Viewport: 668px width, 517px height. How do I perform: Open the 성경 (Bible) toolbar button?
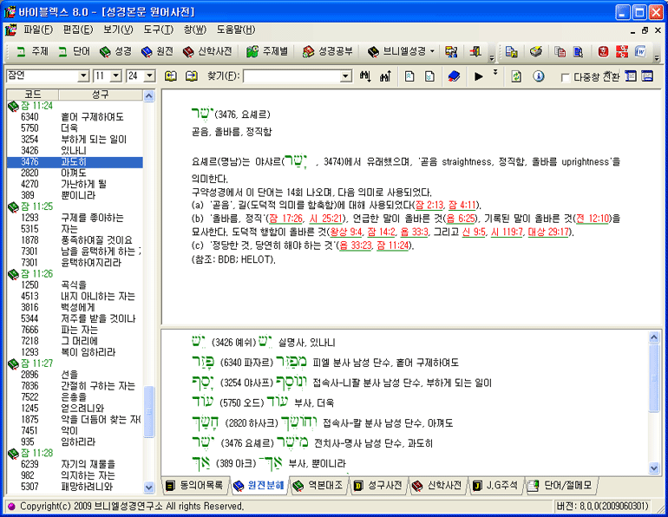click(115, 51)
